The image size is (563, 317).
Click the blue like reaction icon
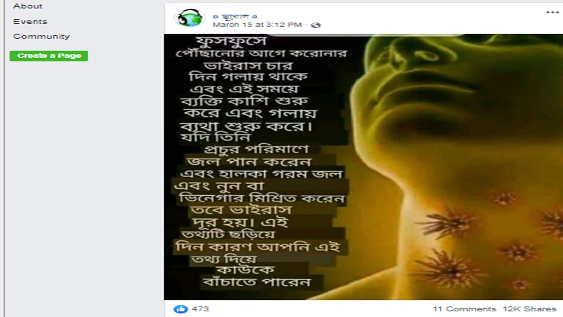click(181, 309)
